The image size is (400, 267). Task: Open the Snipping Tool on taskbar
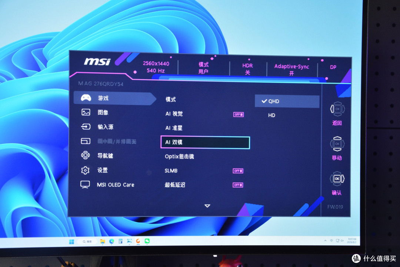[129, 241]
